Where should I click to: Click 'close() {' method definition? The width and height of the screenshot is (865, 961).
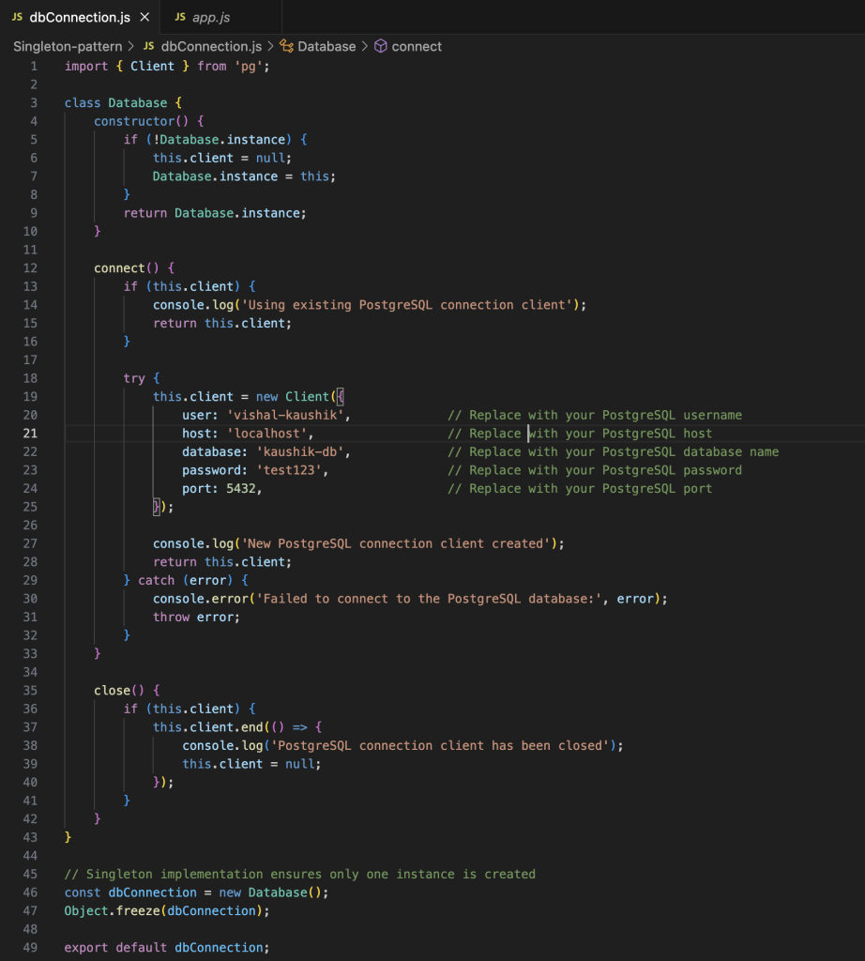coord(127,691)
